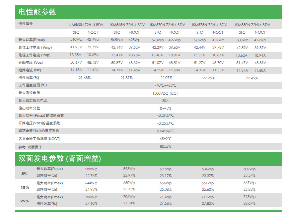Select the 最佳工作电压 (Vmp) row label
292x215 pixels.
35,47
